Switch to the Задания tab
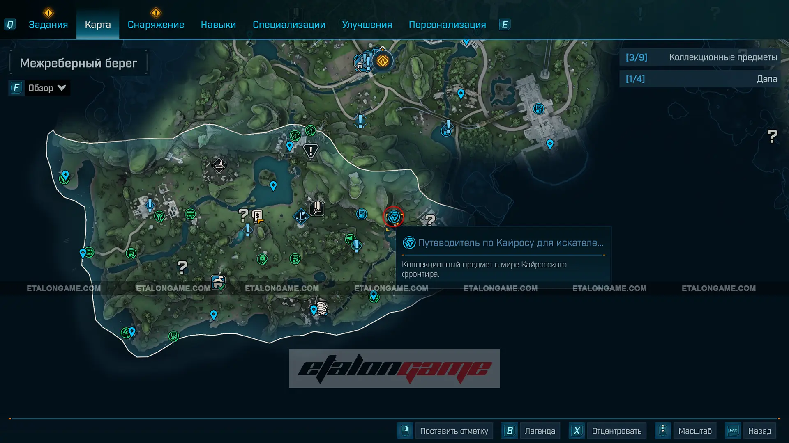 click(48, 25)
